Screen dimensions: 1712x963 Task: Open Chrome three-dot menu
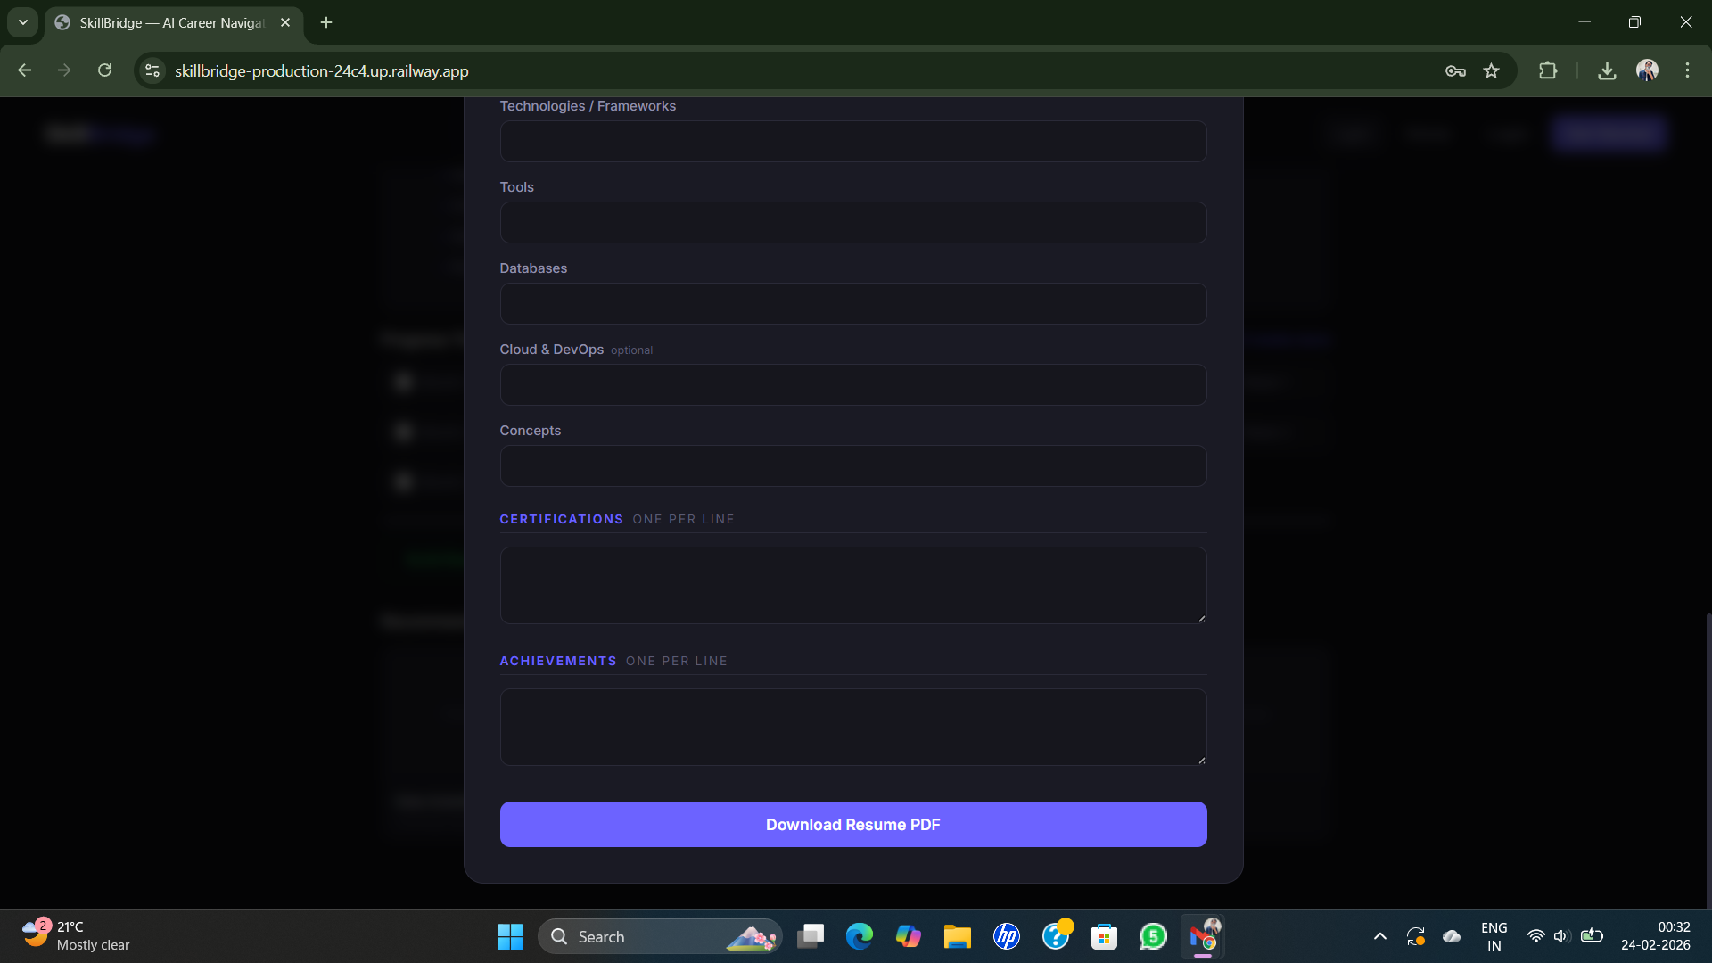pos(1687,70)
